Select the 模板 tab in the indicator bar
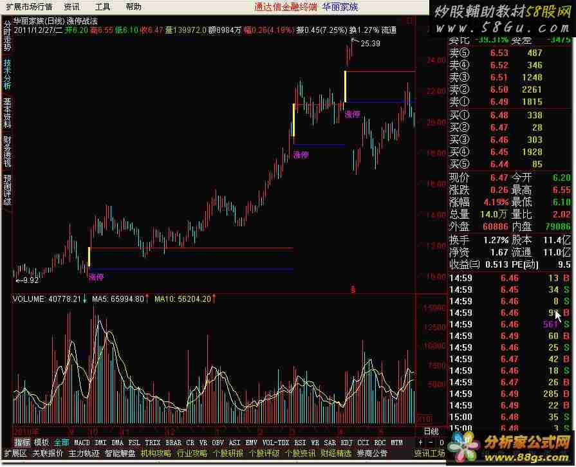Viewport: 576px width, 467px height. tap(41, 443)
